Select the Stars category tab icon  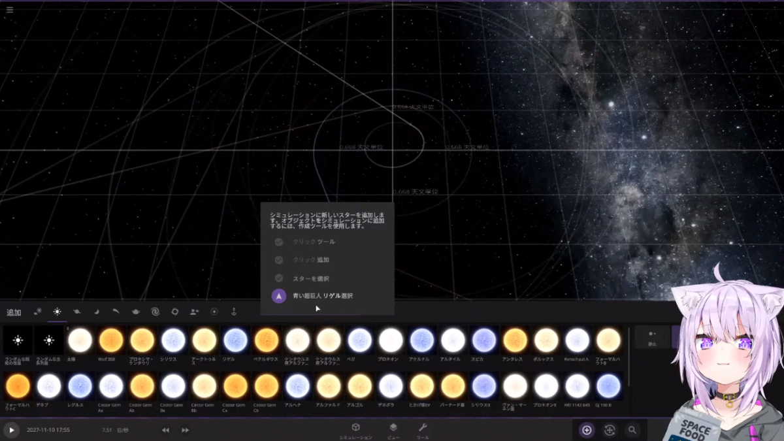[57, 312]
